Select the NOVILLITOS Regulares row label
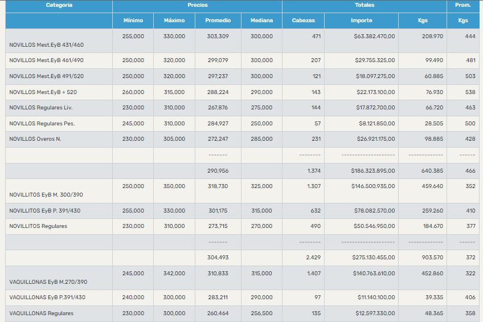 [38, 226]
